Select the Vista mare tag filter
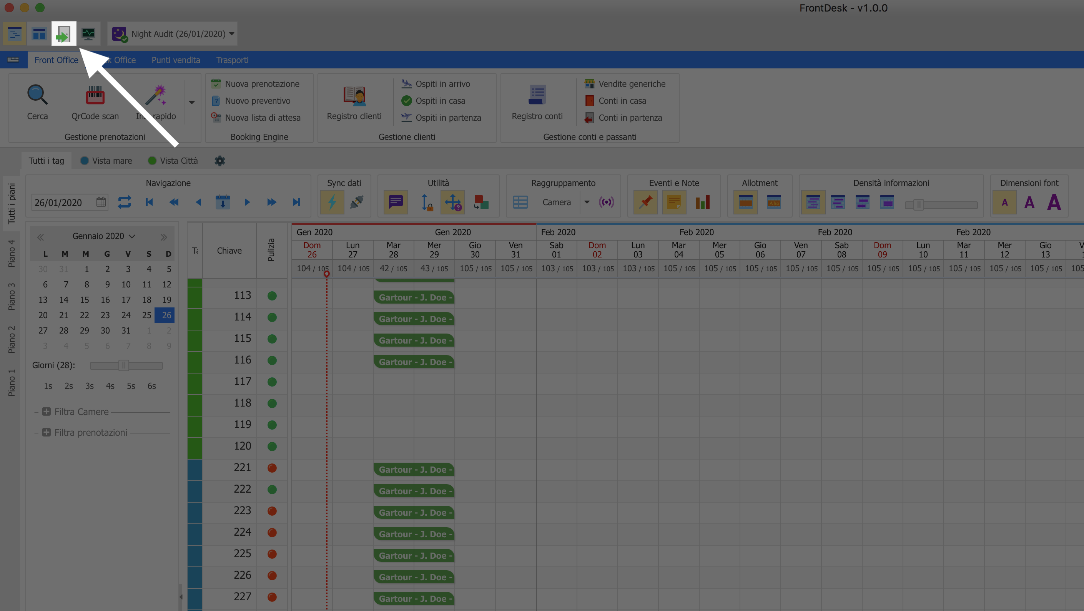This screenshot has height=611, width=1084. [x=106, y=161]
